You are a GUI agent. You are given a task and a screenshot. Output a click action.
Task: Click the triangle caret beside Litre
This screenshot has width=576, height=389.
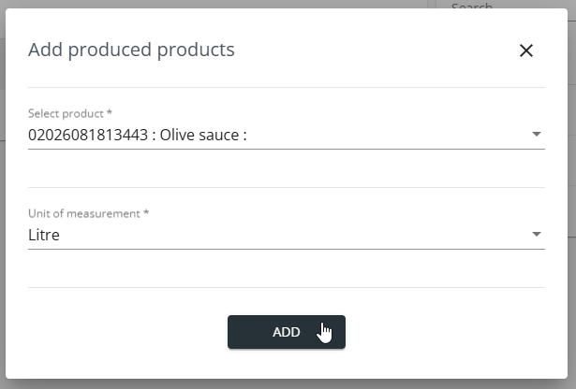[x=537, y=234]
